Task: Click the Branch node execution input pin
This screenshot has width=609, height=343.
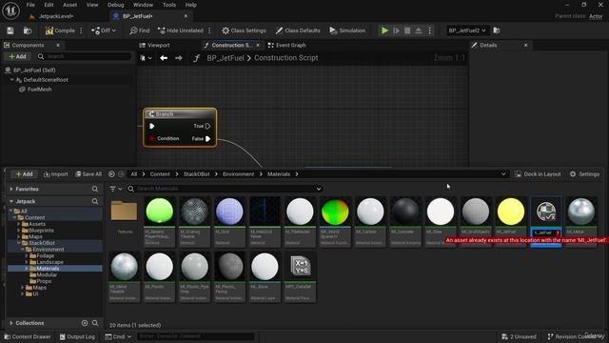Action: pos(152,126)
